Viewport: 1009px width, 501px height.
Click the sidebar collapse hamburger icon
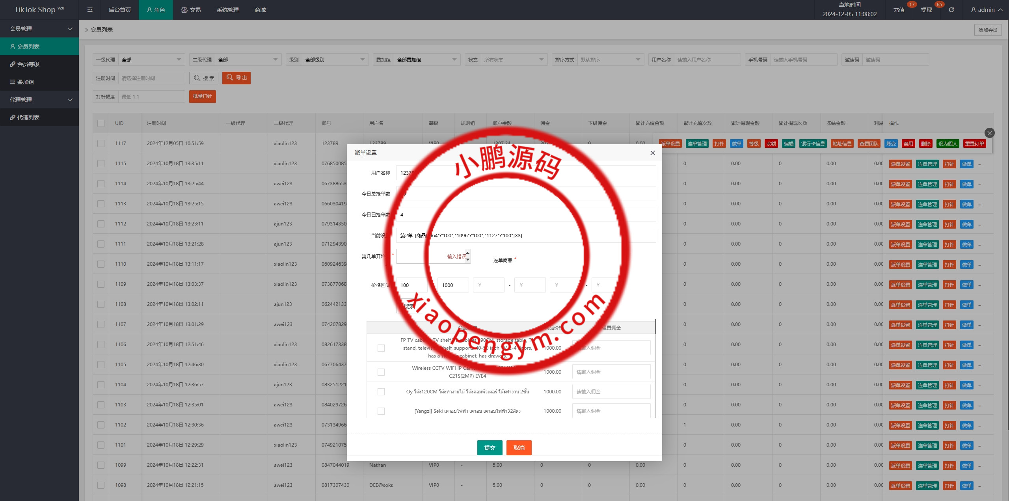click(90, 10)
